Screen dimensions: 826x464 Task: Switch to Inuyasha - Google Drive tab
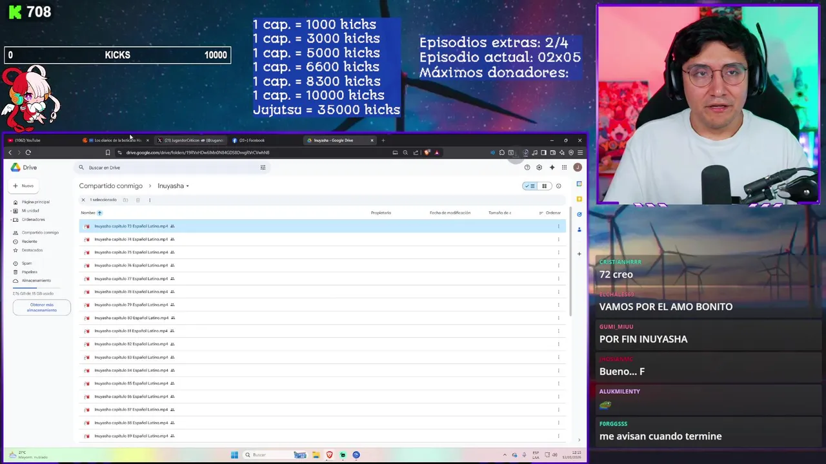(x=340, y=140)
